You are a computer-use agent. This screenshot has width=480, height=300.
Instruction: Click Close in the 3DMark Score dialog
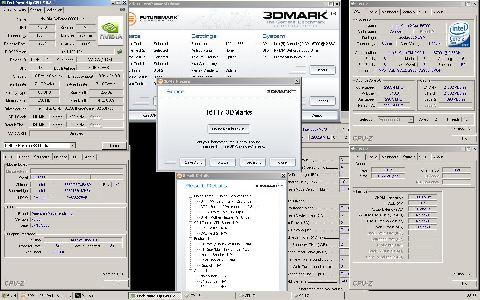pos(282,162)
